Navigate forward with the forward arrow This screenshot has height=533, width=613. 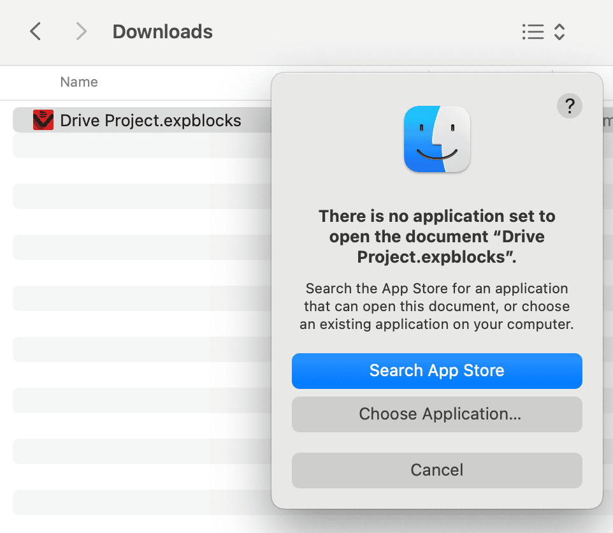(81, 31)
